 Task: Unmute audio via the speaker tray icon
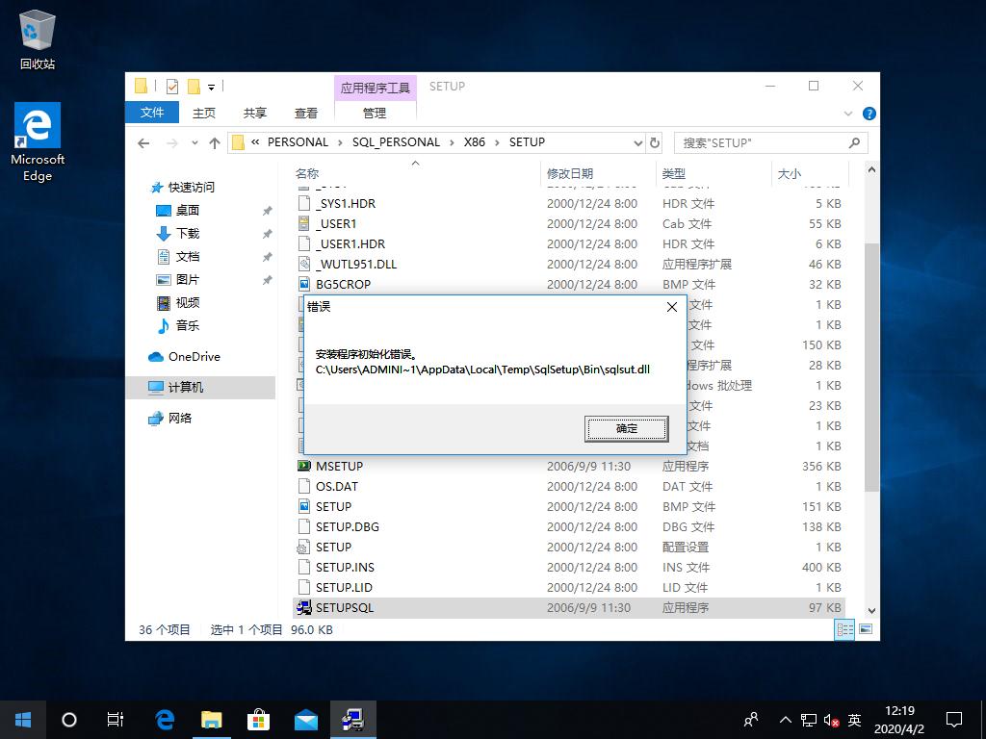tap(830, 719)
